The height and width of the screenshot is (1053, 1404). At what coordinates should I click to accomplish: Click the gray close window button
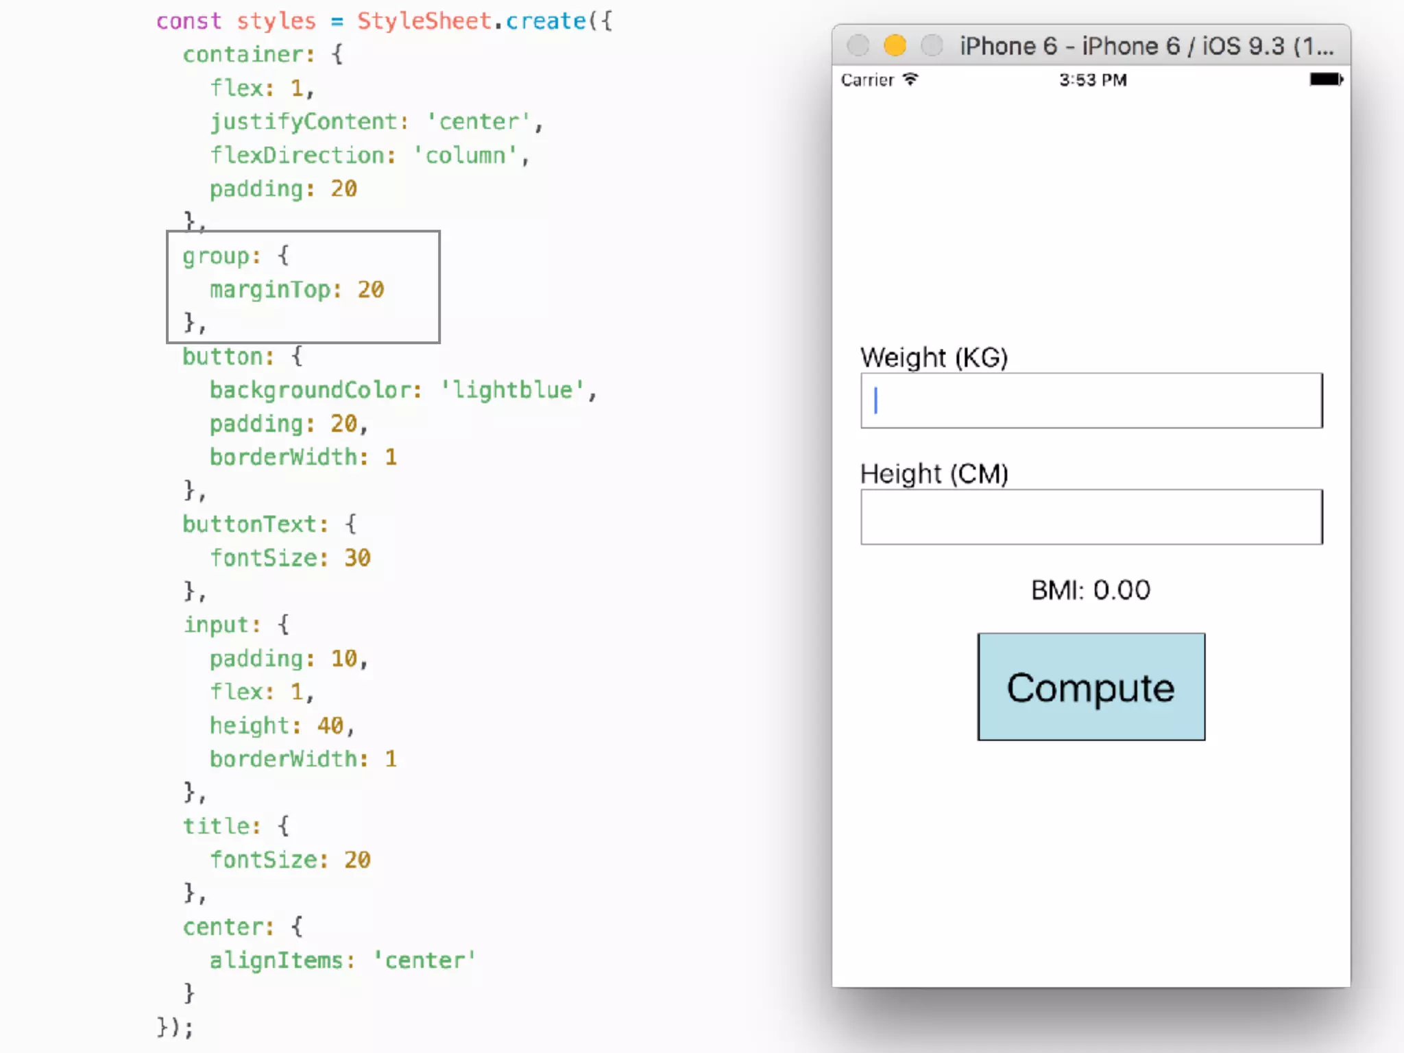858,45
